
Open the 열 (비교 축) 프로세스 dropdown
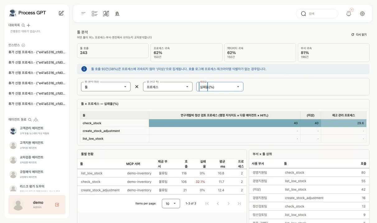(x=168, y=87)
